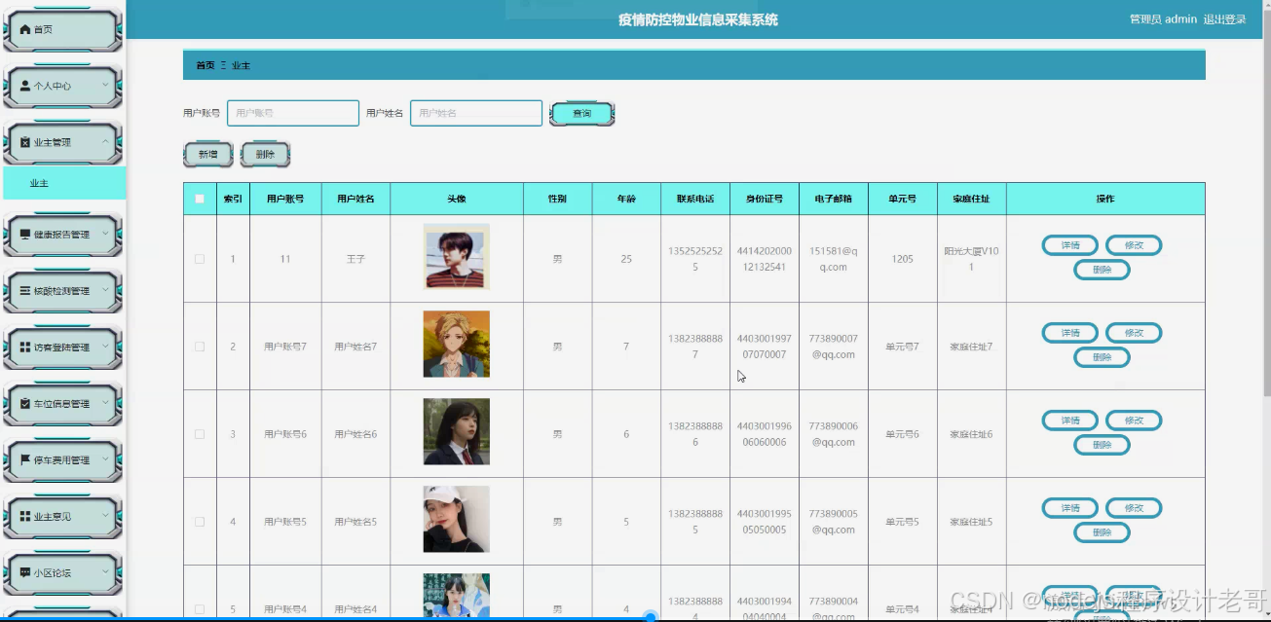Click the avatar in row 用户姓名6
The image size is (1271, 622).
(457, 432)
